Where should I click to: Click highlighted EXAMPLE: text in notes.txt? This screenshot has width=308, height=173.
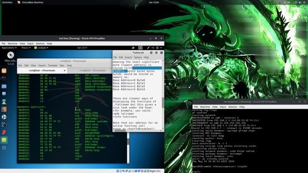click(x=120, y=71)
